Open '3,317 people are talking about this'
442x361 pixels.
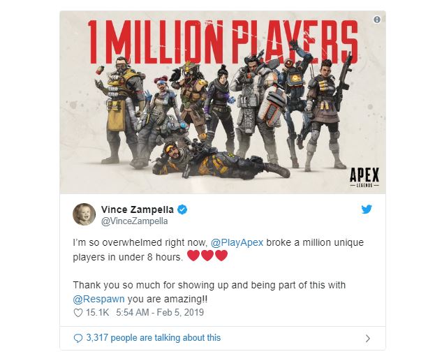154,338
